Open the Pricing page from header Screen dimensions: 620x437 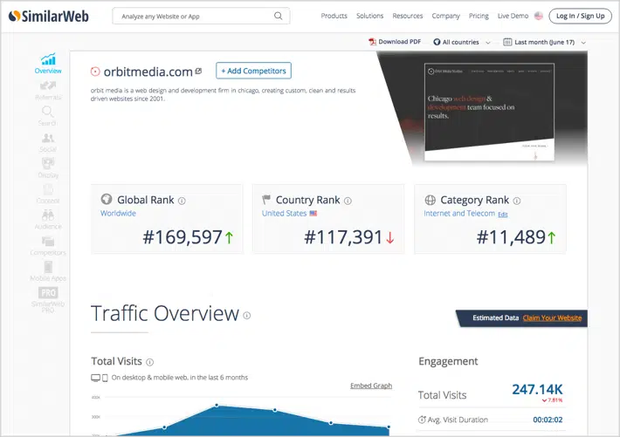tap(479, 16)
